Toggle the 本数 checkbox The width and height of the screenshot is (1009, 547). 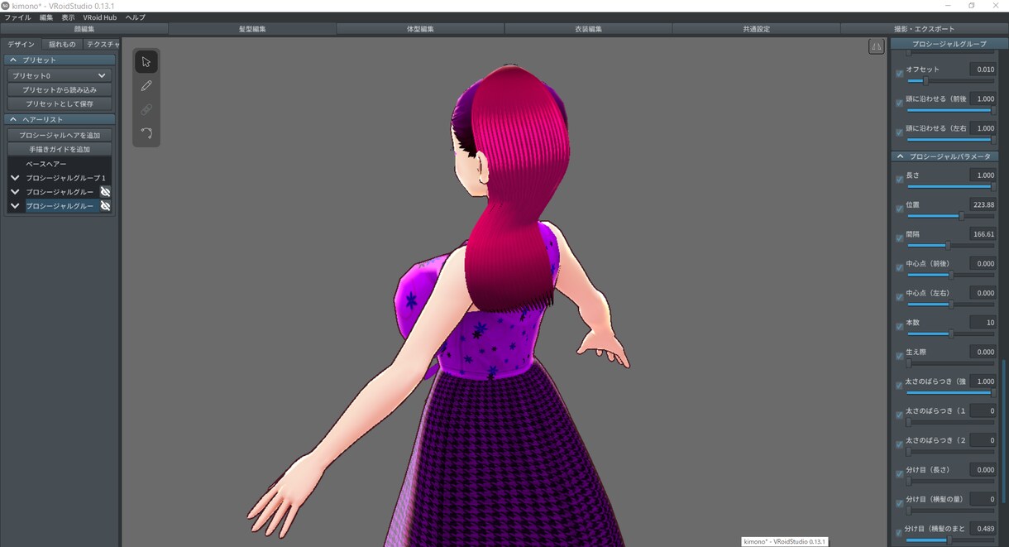(900, 327)
